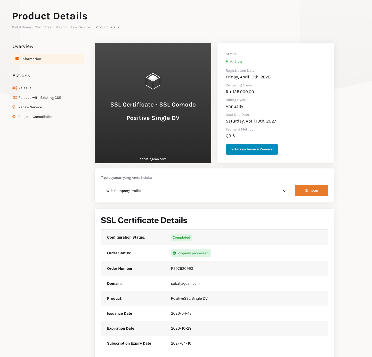The width and height of the screenshot is (372, 357).
Task: Open Client Area from breadcrumb
Action: coord(43,27)
